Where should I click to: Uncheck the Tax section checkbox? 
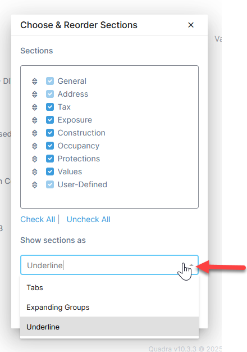pyautogui.click(x=50, y=107)
